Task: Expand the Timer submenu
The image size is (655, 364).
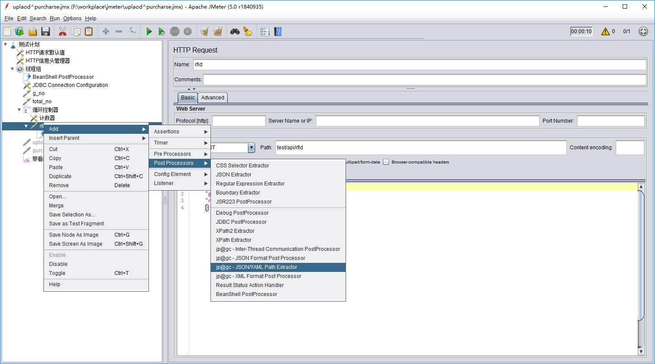Action: point(180,143)
